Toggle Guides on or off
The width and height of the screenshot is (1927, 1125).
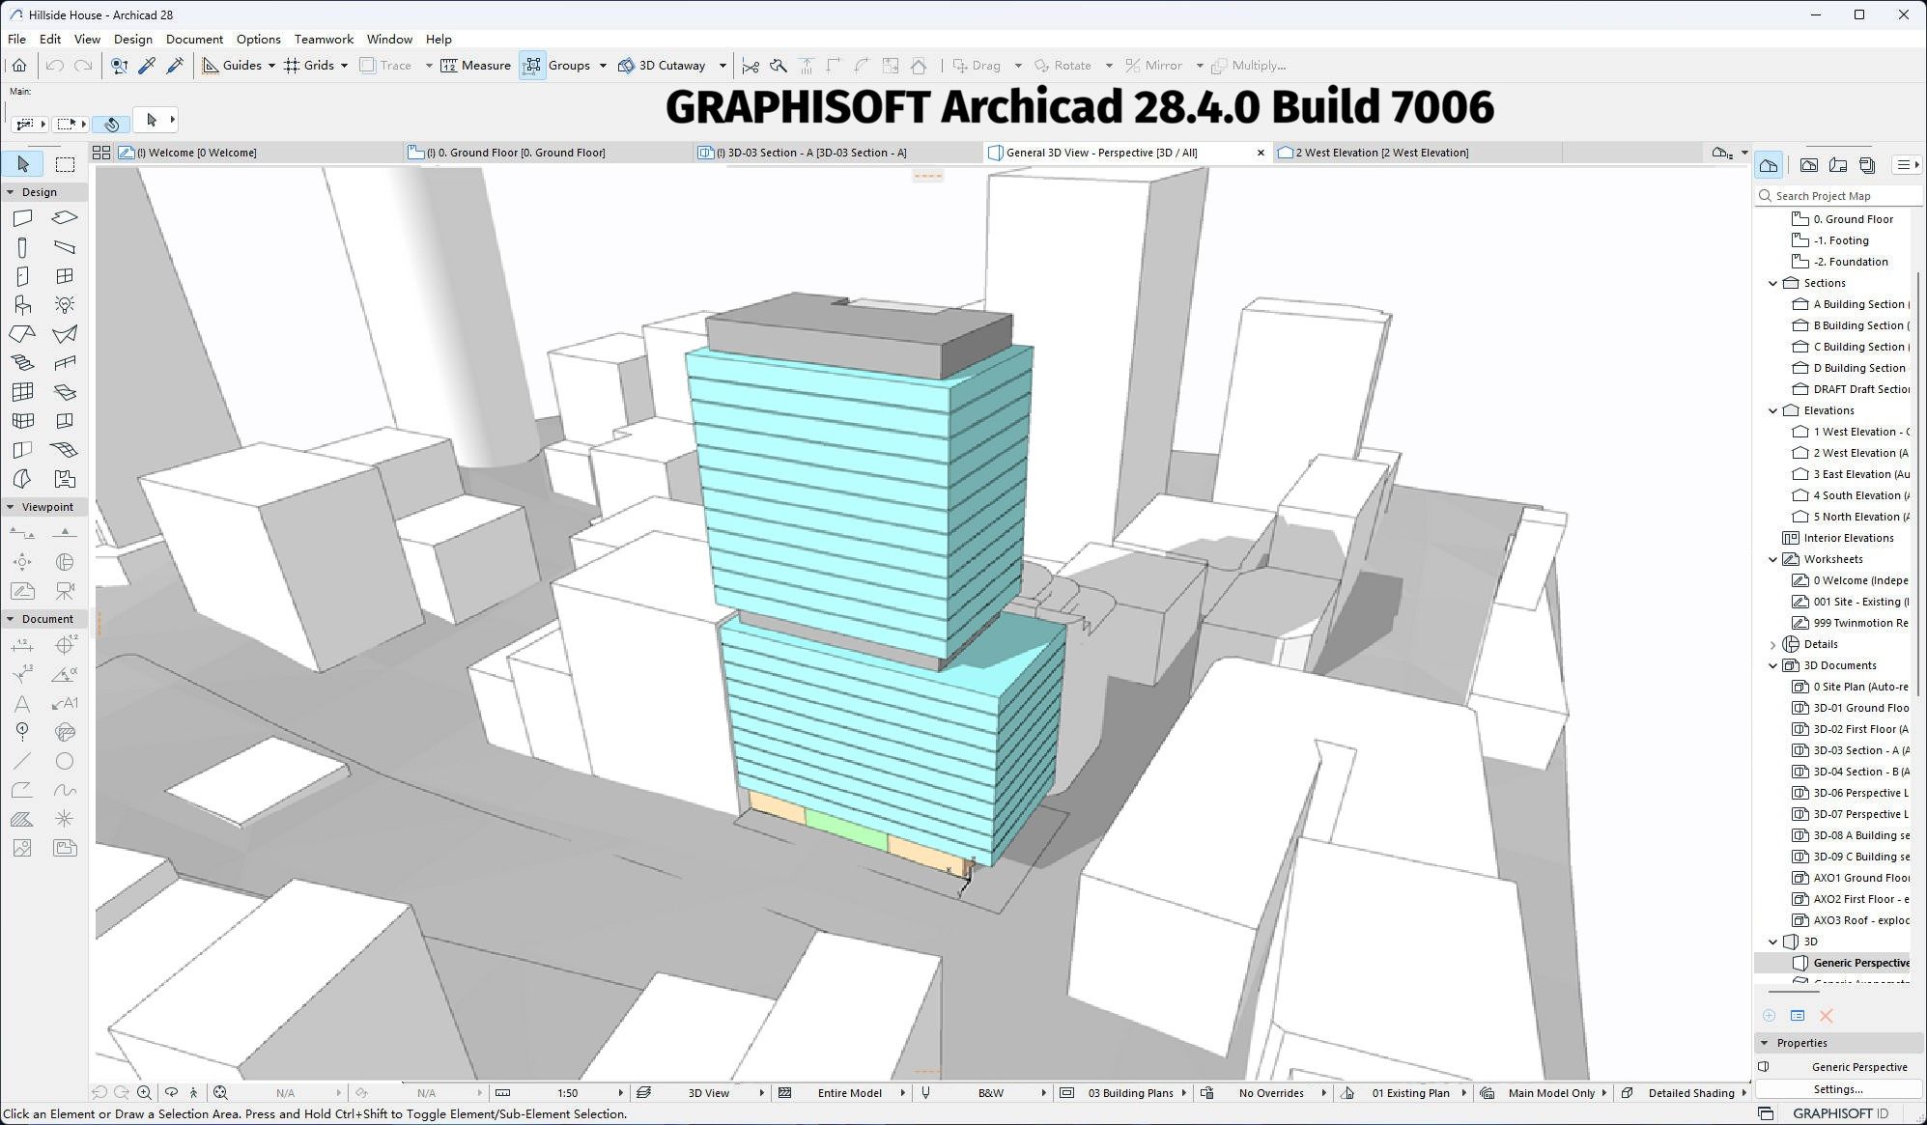click(232, 66)
